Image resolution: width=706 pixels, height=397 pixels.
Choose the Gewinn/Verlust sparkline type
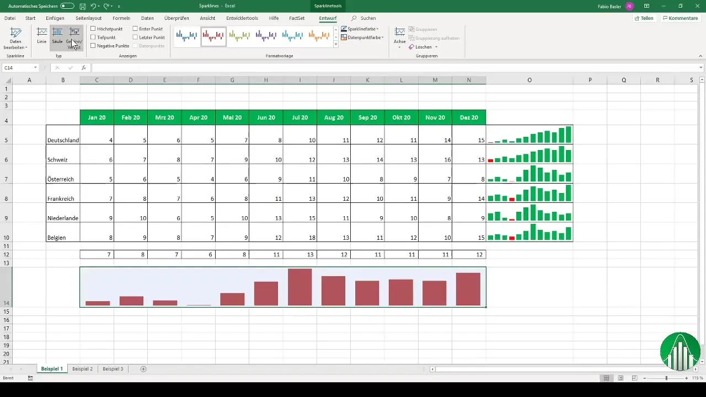click(73, 37)
